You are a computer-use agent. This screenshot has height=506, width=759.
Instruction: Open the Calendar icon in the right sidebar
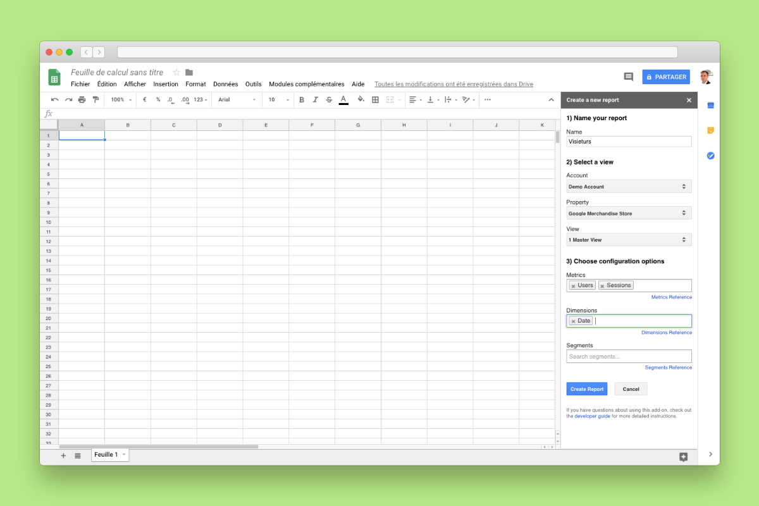[710, 104]
